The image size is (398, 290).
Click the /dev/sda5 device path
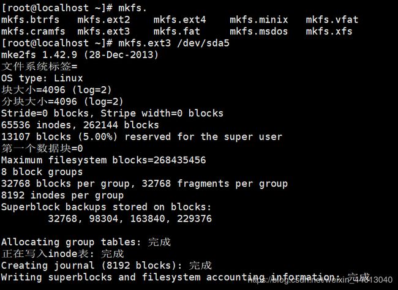coord(203,43)
